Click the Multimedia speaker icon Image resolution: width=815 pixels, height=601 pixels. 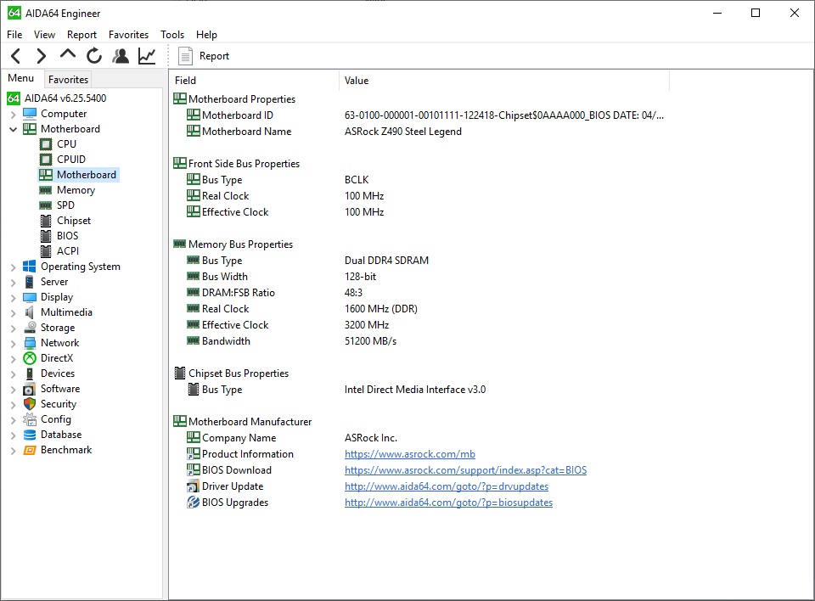pos(30,312)
